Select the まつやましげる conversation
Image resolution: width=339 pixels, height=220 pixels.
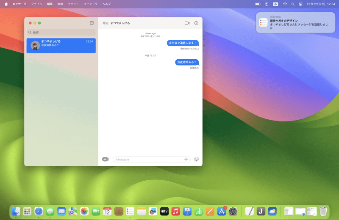click(61, 46)
